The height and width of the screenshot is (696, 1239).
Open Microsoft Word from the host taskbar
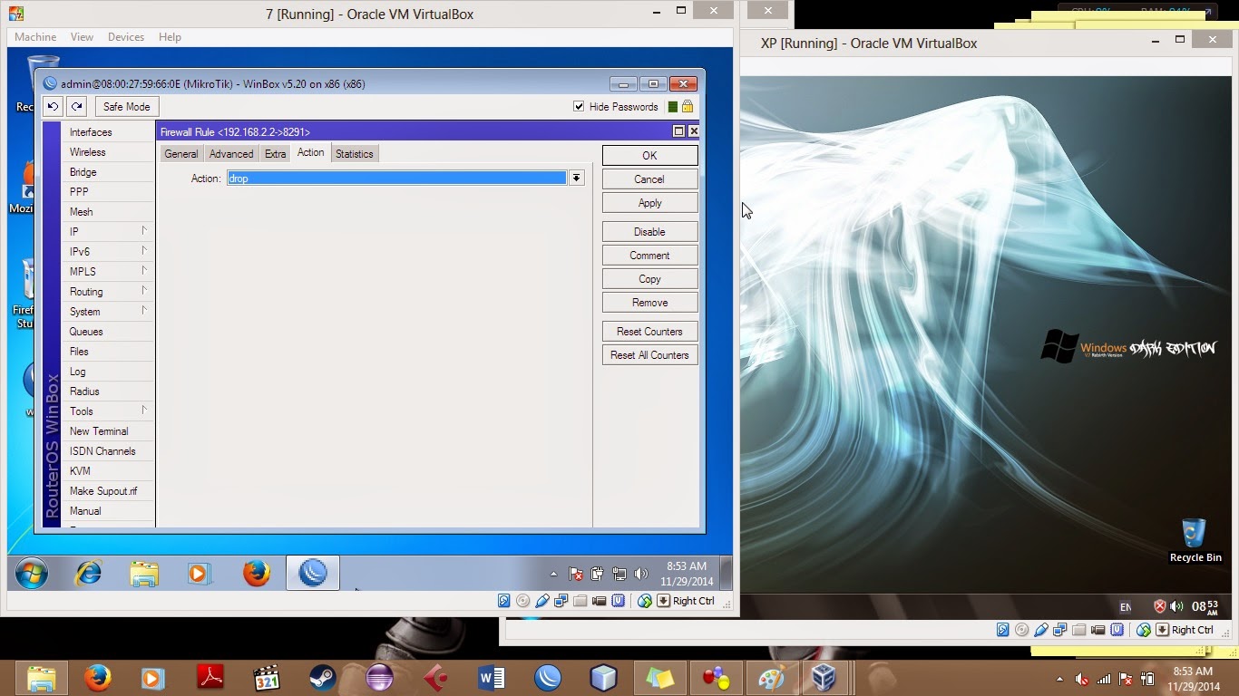click(492, 678)
